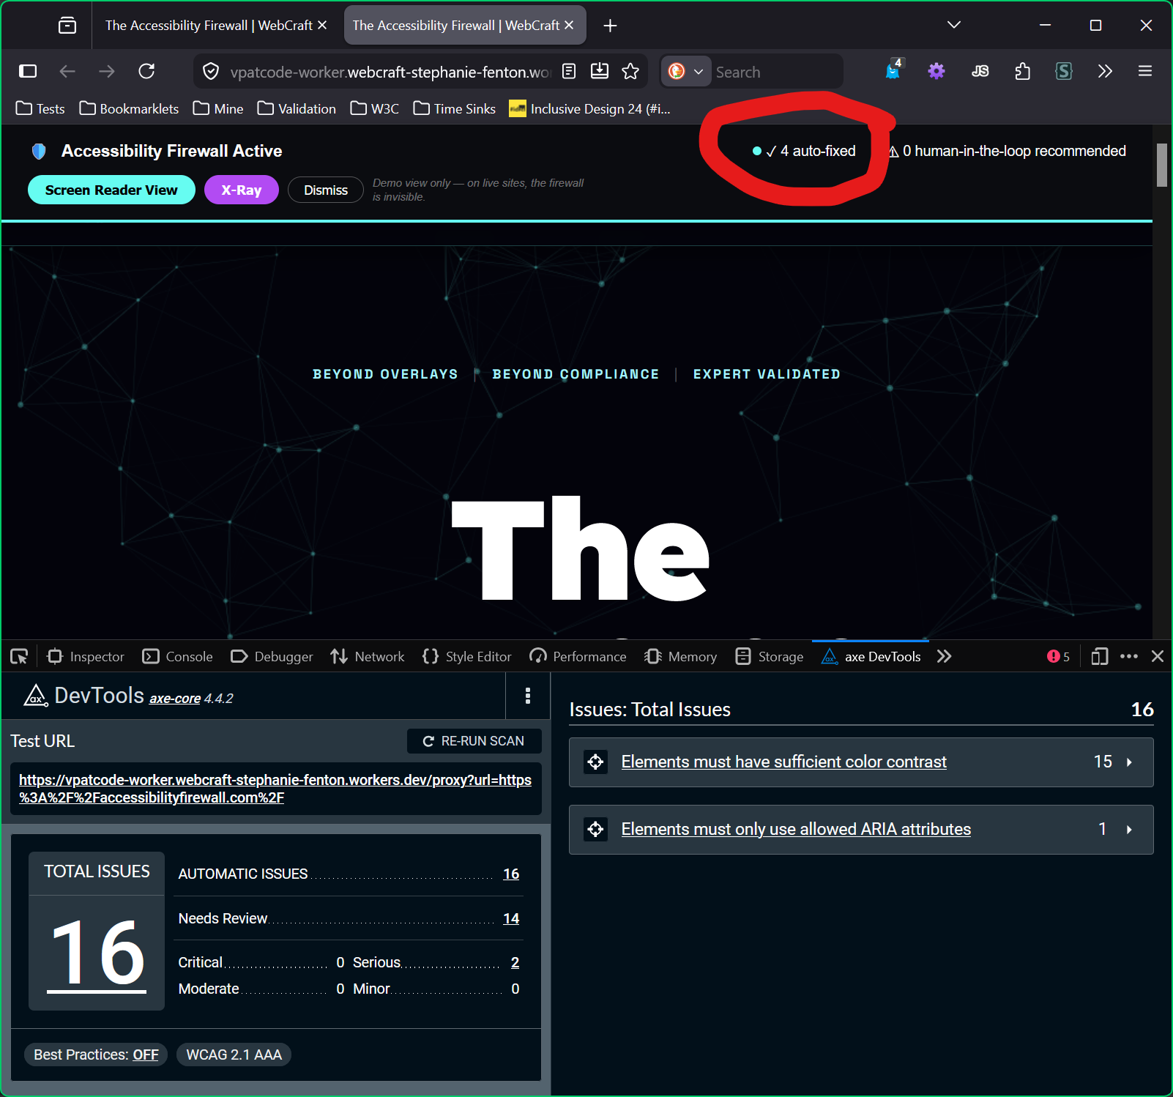Switch to the Performance panel
This screenshot has width=1173, height=1097.
[x=578, y=657]
